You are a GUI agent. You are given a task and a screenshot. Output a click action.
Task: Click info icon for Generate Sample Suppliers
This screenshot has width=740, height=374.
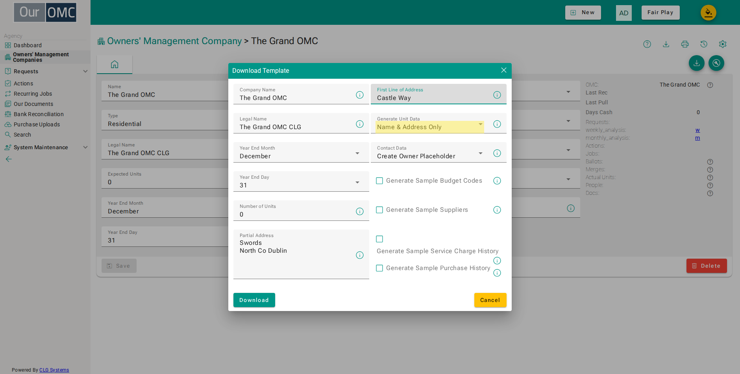pyautogui.click(x=497, y=210)
